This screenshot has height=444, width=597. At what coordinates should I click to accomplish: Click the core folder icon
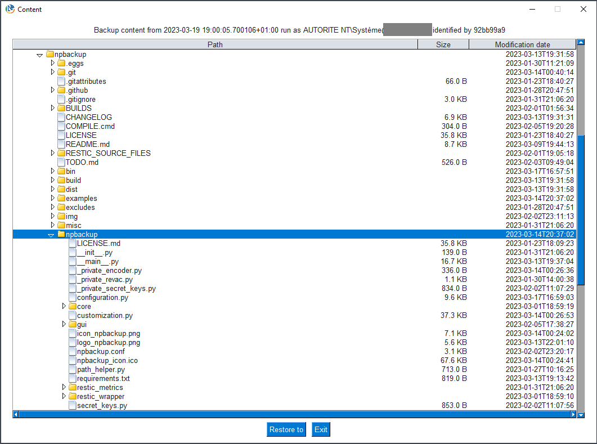[73, 306]
